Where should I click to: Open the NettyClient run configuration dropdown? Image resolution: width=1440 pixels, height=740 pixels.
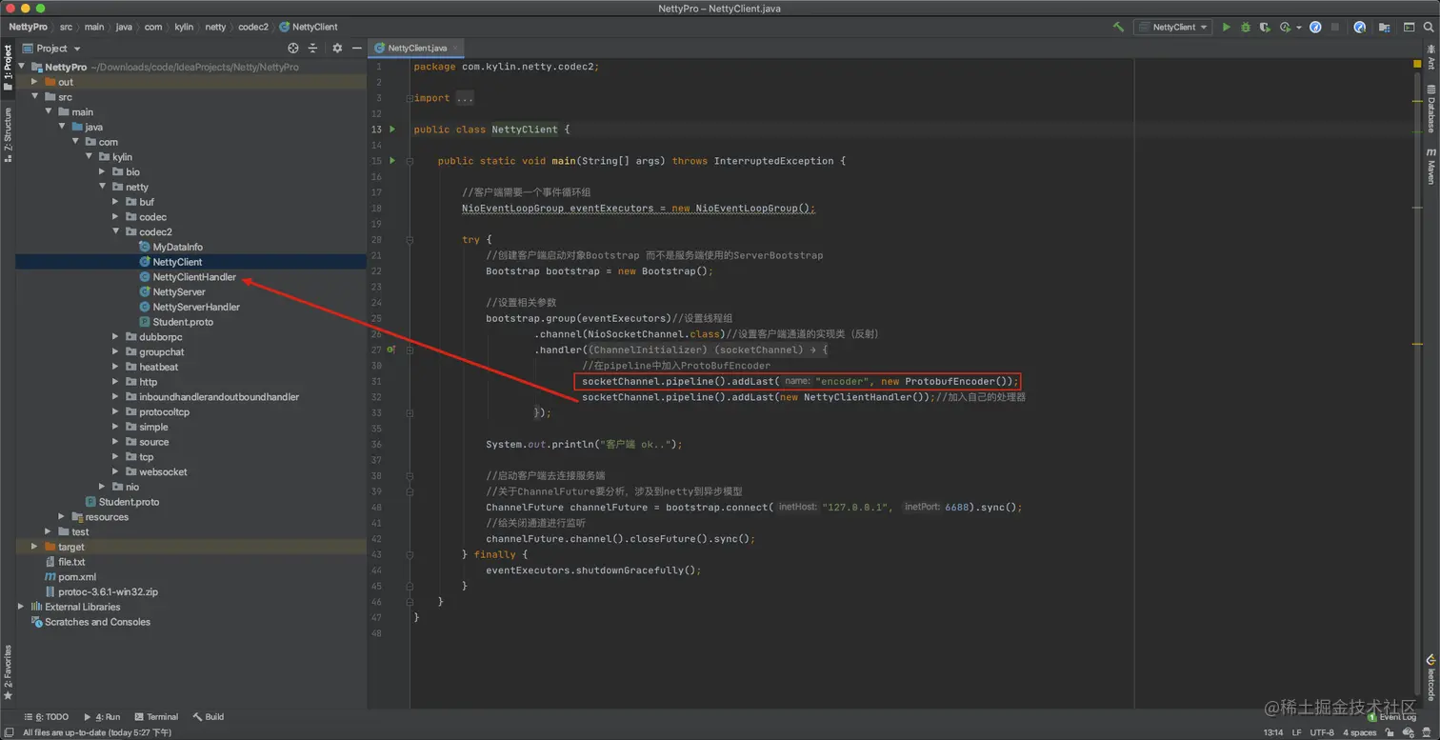1172,27
